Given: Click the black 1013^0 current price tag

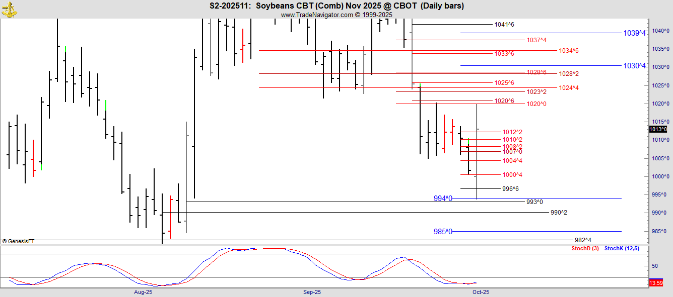Looking at the screenshot, I should [x=658, y=129].
